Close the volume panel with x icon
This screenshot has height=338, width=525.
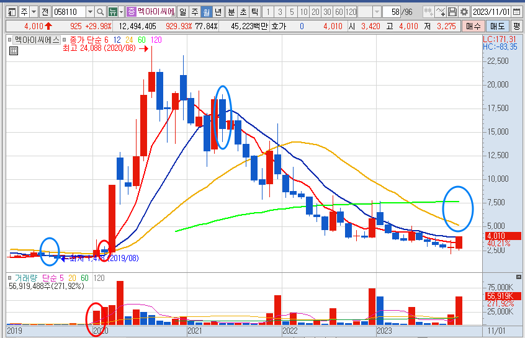click(x=519, y=277)
